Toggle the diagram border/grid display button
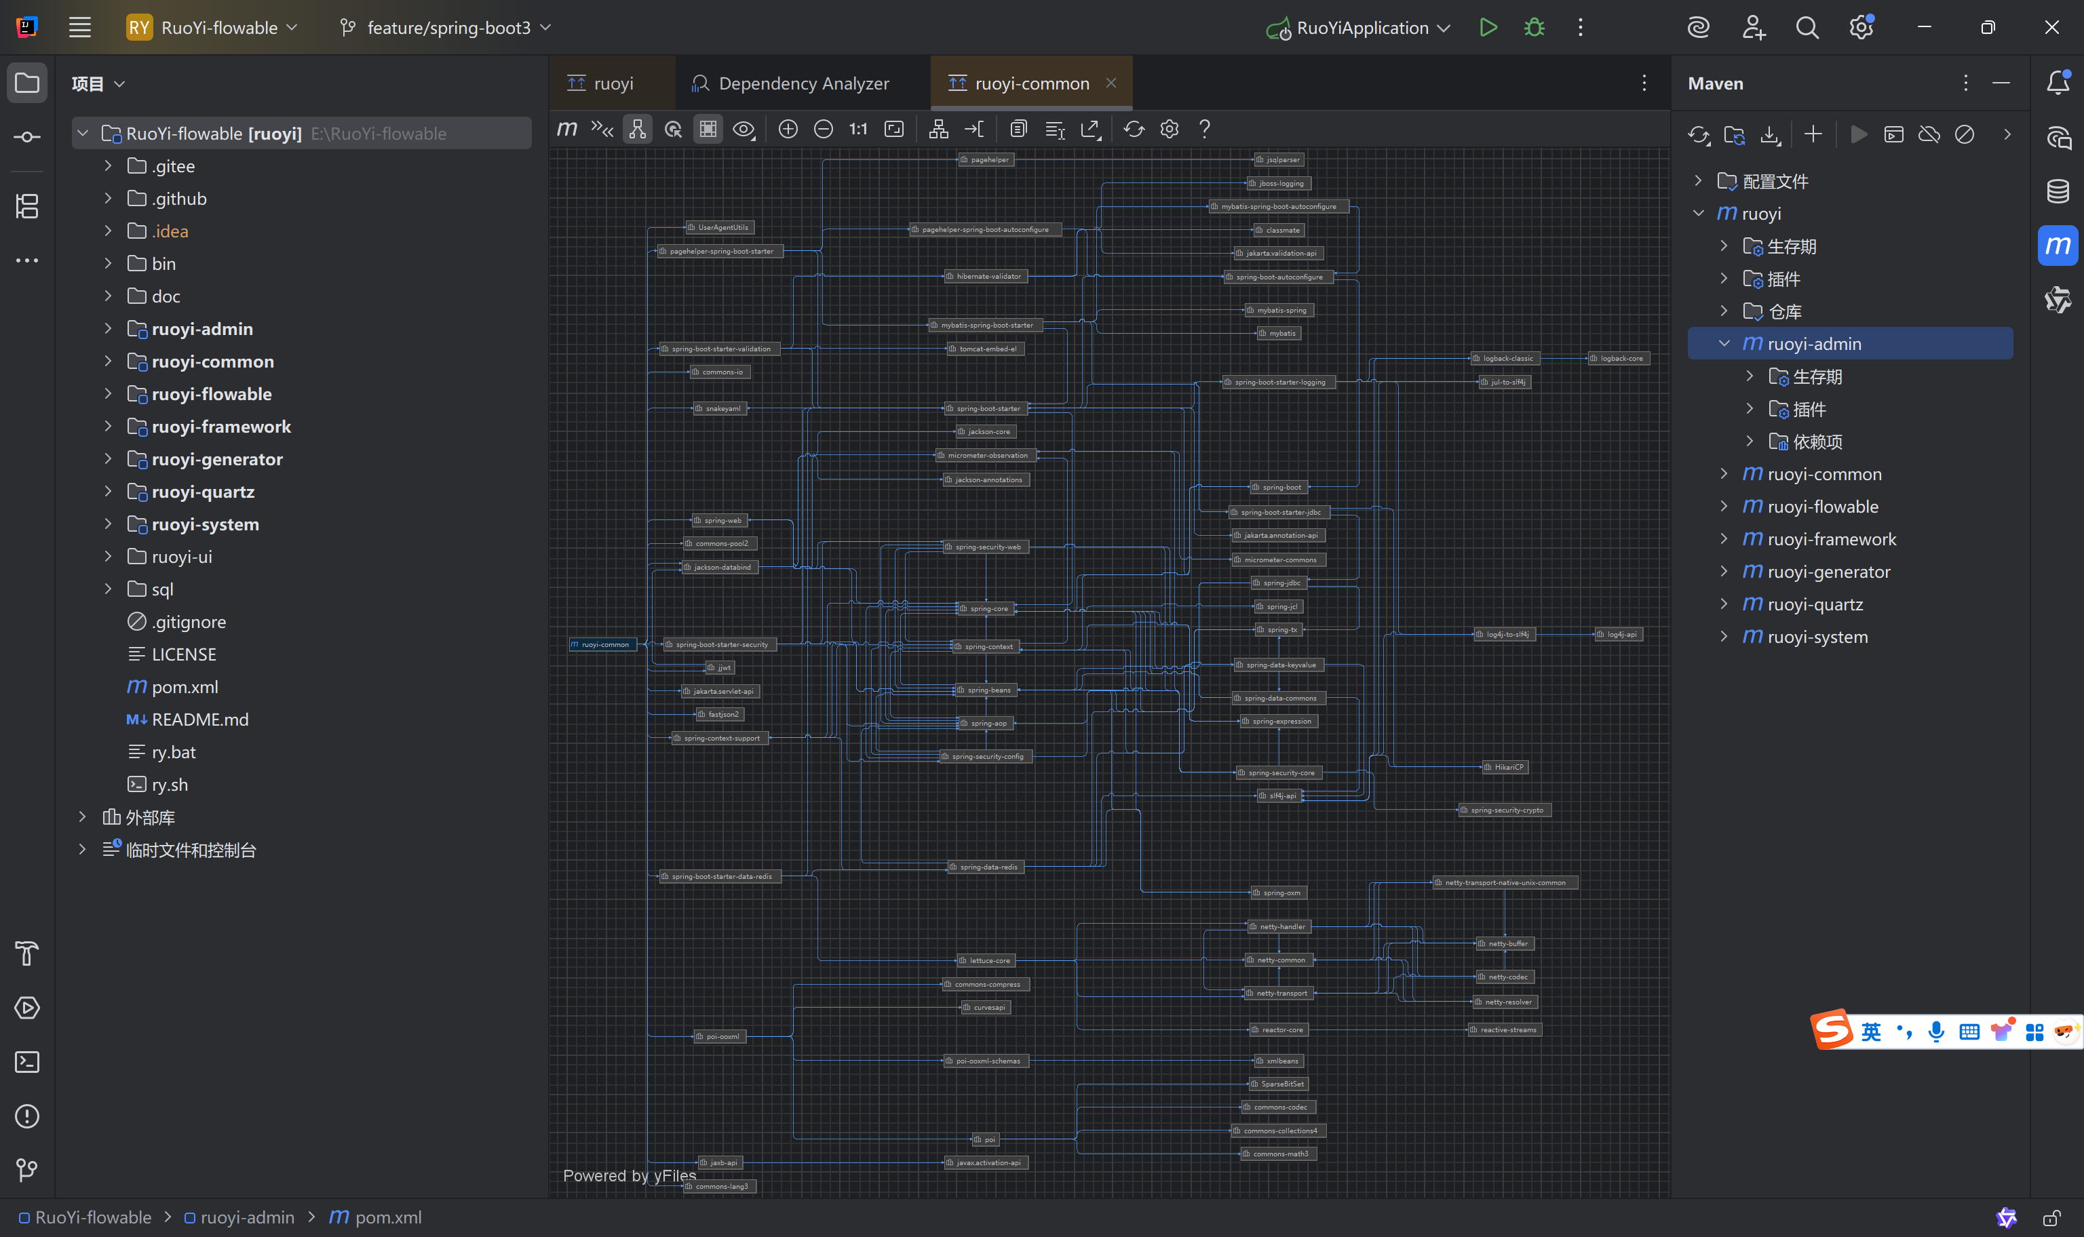Screen dimensions: 2084x1237 pyautogui.click(x=708, y=130)
